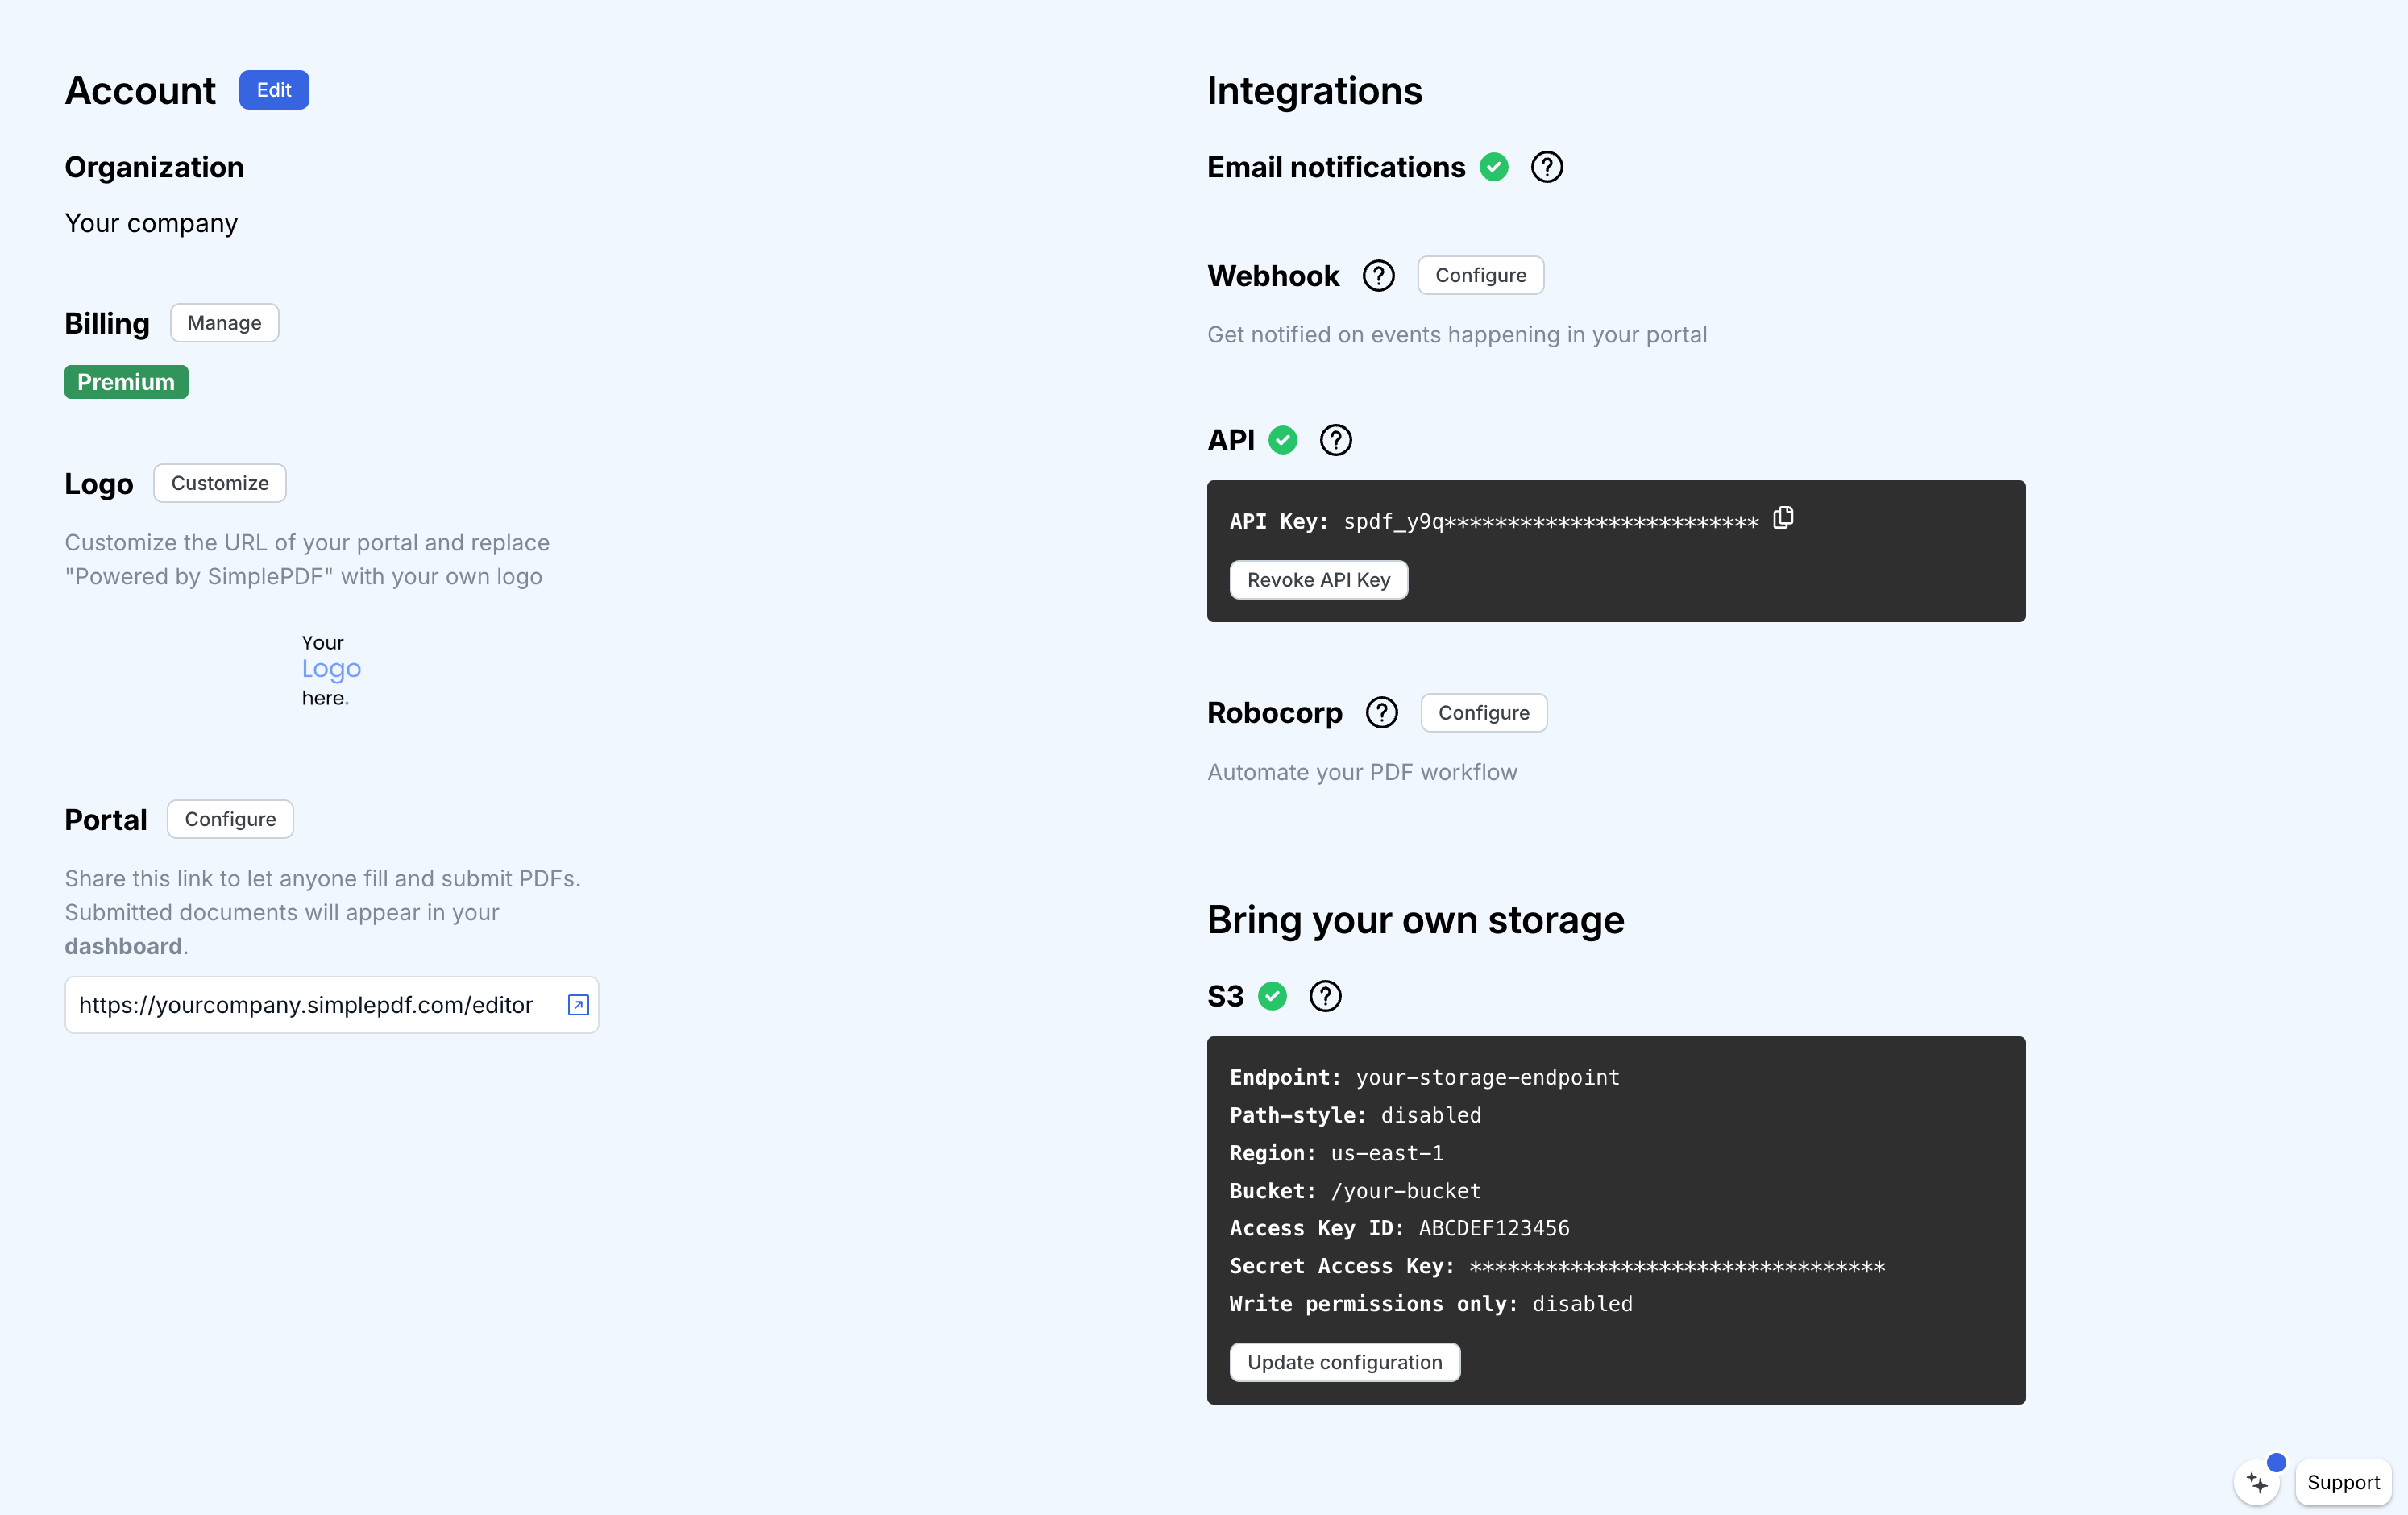Viewport: 2408px width, 1515px height.
Task: Click 'Access Key ID: ABCDEF123456' line
Action: point(1399,1228)
